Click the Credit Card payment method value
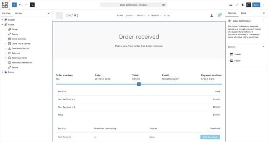The height and width of the screenshot is (142, 268). point(208,79)
